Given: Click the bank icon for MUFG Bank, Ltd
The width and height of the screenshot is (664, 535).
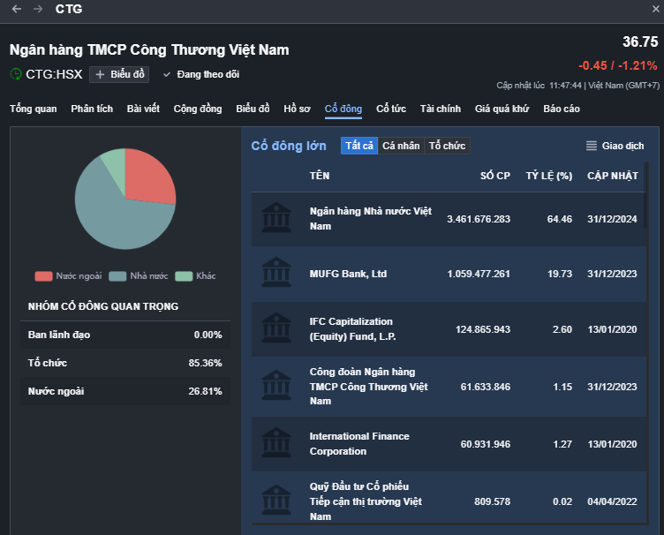Looking at the screenshot, I should click(277, 274).
